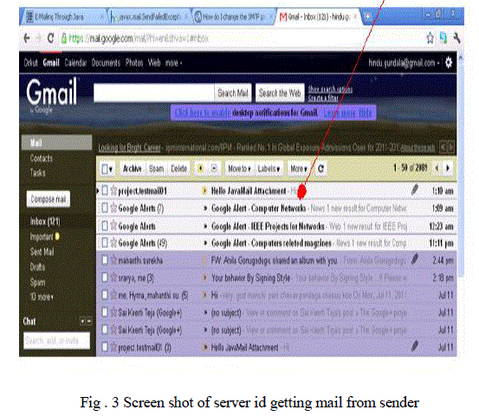Screen dimensions: 479x416
Task: Switch to javax.mail.SendFailedException browser tab
Action: pyautogui.click(x=149, y=16)
